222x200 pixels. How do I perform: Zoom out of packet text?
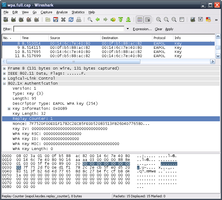166,20
